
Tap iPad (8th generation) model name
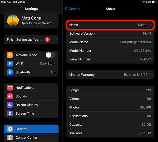click(135, 42)
